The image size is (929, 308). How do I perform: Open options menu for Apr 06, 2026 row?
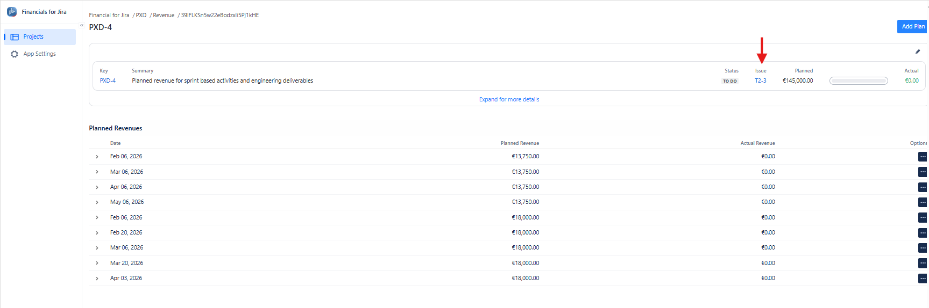tap(923, 187)
